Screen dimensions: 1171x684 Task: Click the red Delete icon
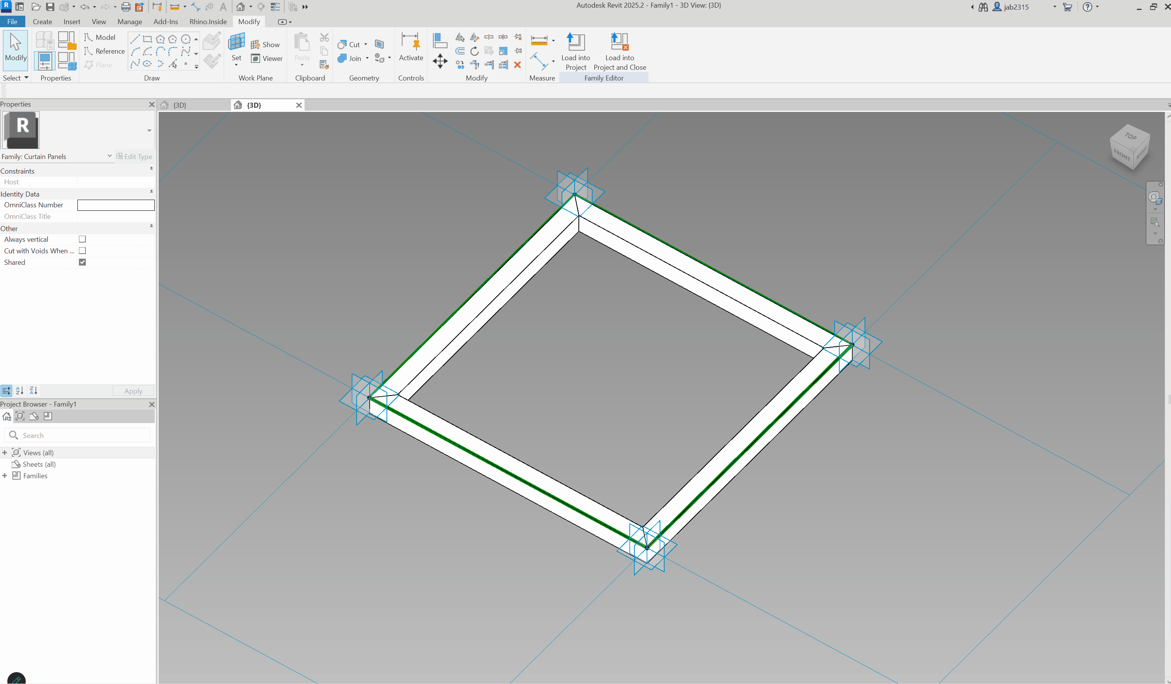point(517,65)
